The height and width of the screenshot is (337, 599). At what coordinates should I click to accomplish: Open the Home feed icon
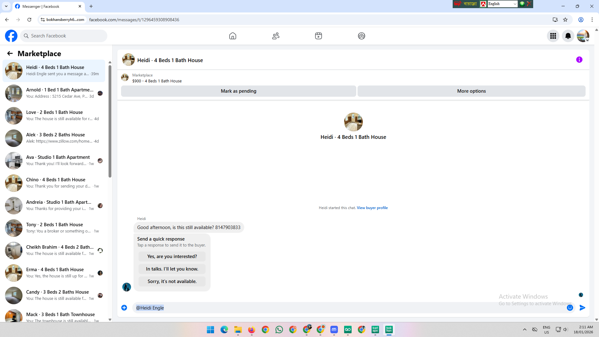point(232,36)
